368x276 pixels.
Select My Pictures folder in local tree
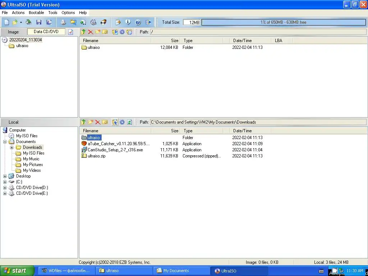[33, 165]
